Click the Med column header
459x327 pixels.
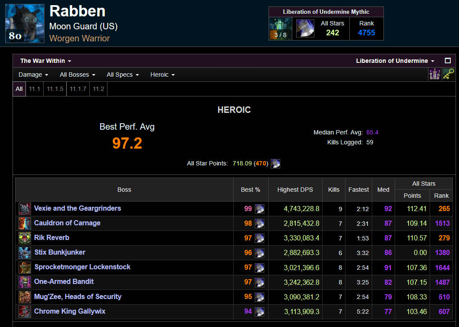point(383,190)
